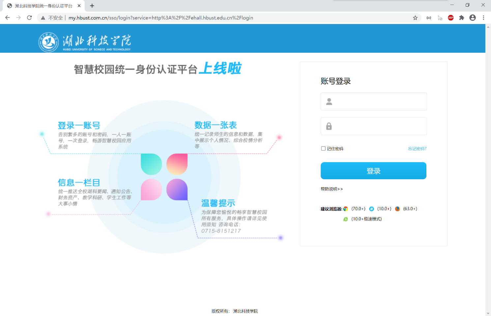Open Chrome's three-dot menu
491x316 pixels.
[x=483, y=18]
